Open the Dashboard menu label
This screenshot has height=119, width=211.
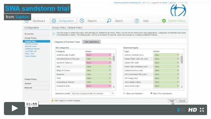point(39,21)
